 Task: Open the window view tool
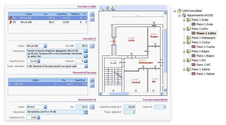click(107, 8)
